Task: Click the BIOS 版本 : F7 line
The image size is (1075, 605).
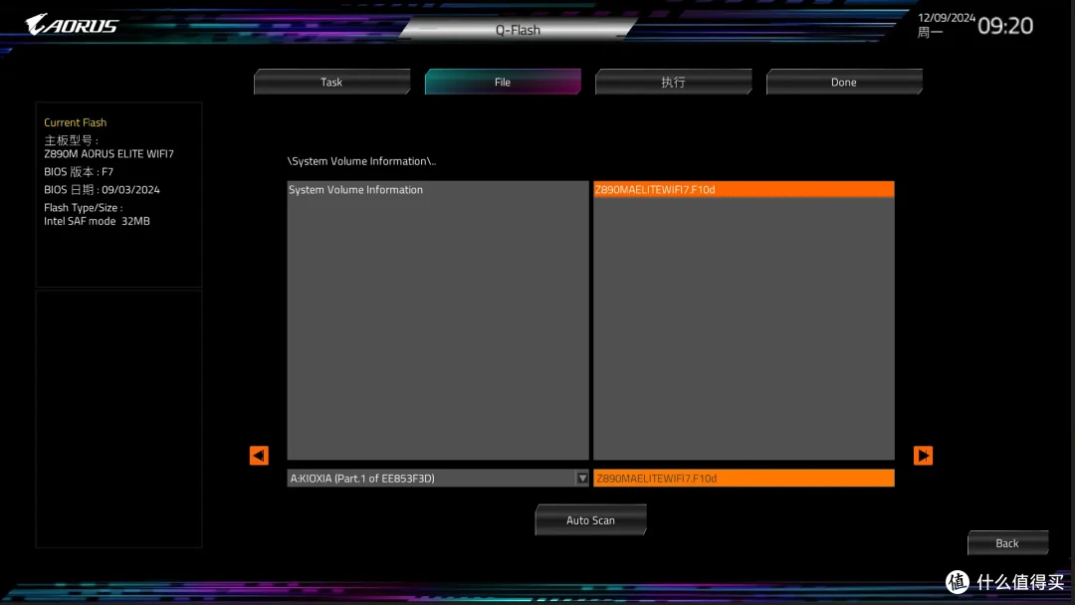Action: (79, 172)
